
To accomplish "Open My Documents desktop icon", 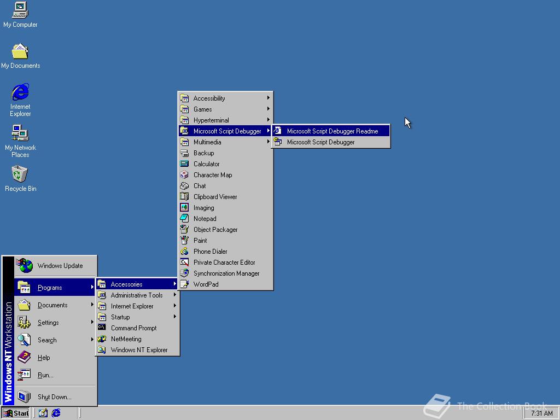I will coord(20,56).
